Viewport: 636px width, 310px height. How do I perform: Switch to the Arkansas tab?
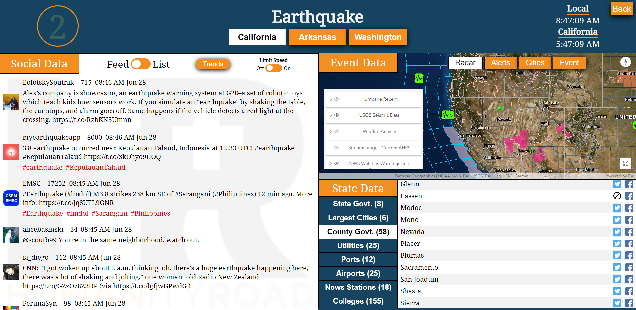[x=317, y=37]
